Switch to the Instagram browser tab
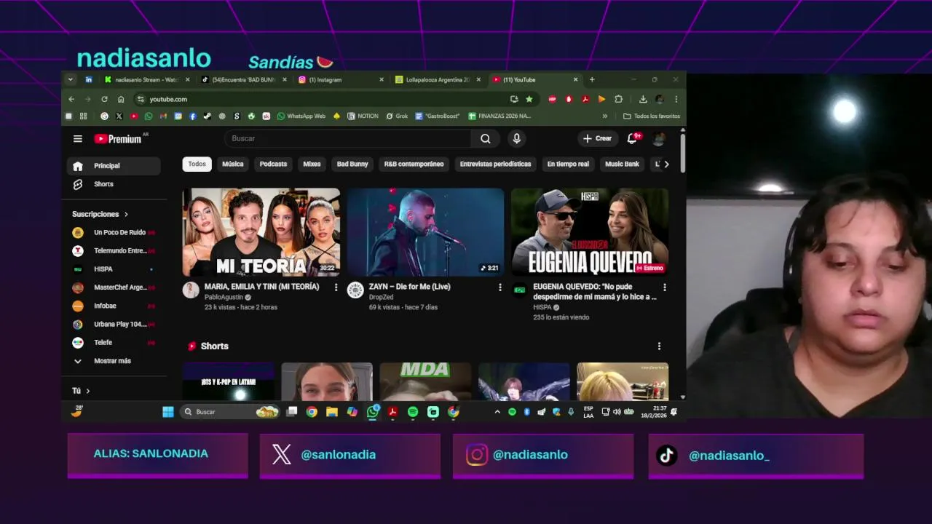The width and height of the screenshot is (932, 524). pos(340,79)
